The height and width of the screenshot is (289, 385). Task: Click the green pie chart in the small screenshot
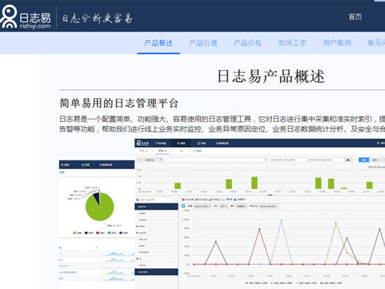click(x=99, y=207)
